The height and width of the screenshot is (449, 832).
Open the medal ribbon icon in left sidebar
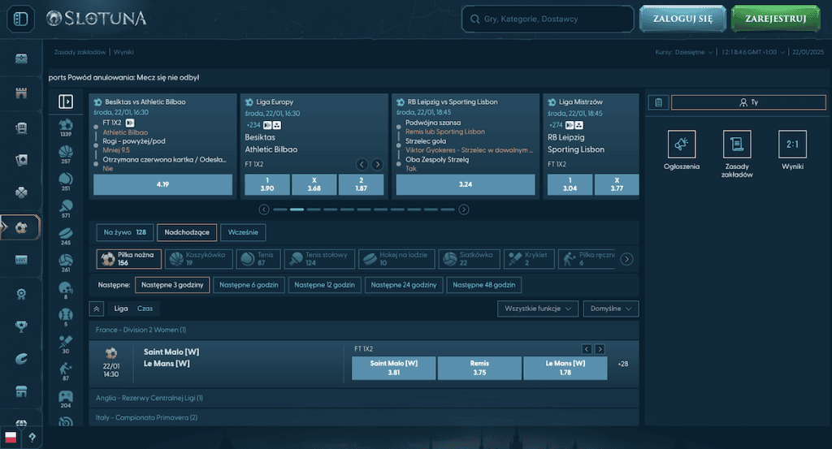[x=21, y=294]
